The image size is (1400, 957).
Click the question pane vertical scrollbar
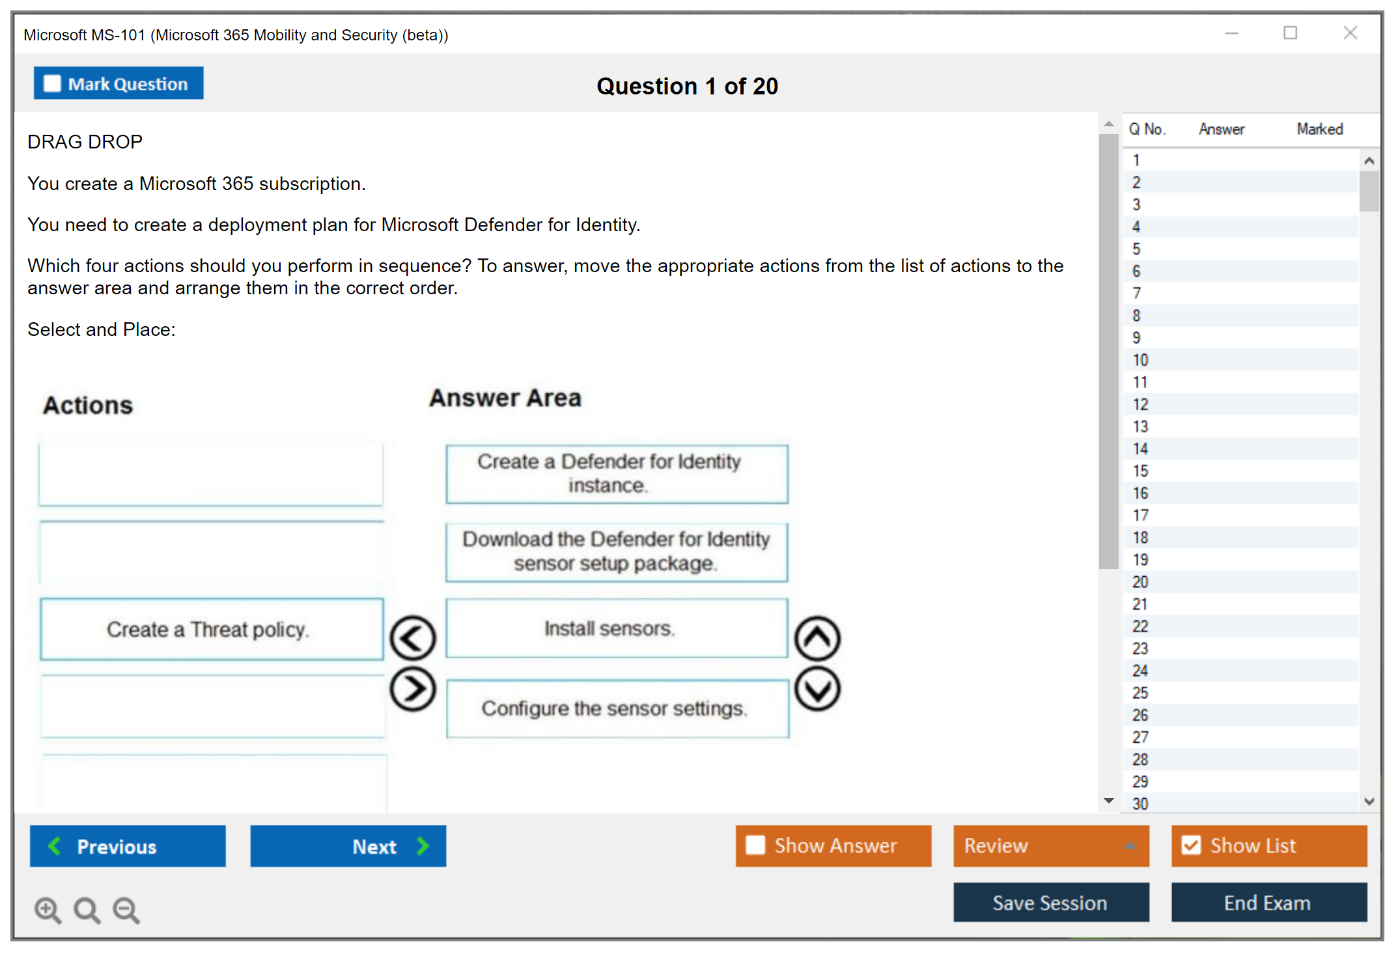[x=1108, y=352]
